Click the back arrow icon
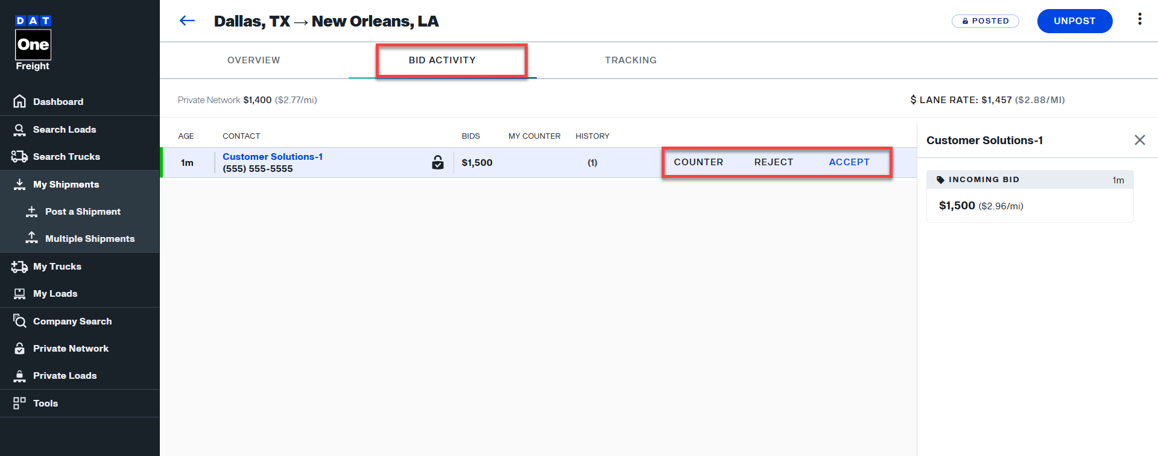 pyautogui.click(x=187, y=21)
